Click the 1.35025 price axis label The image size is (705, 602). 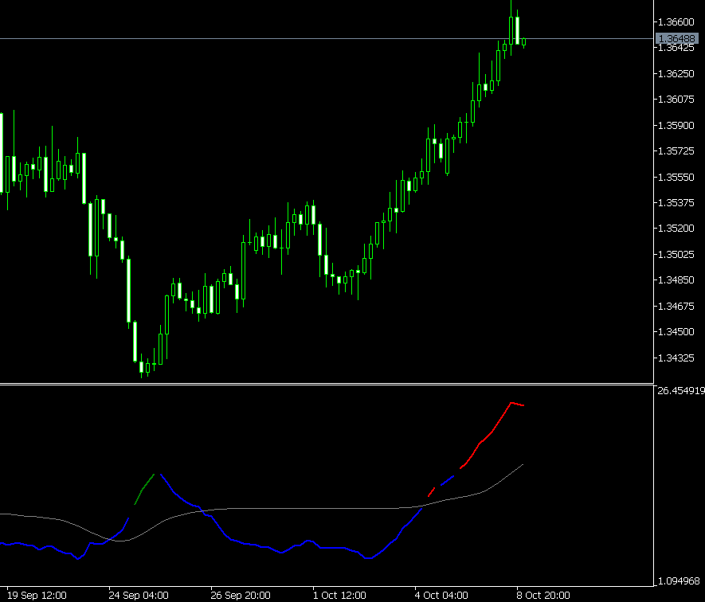(x=676, y=255)
